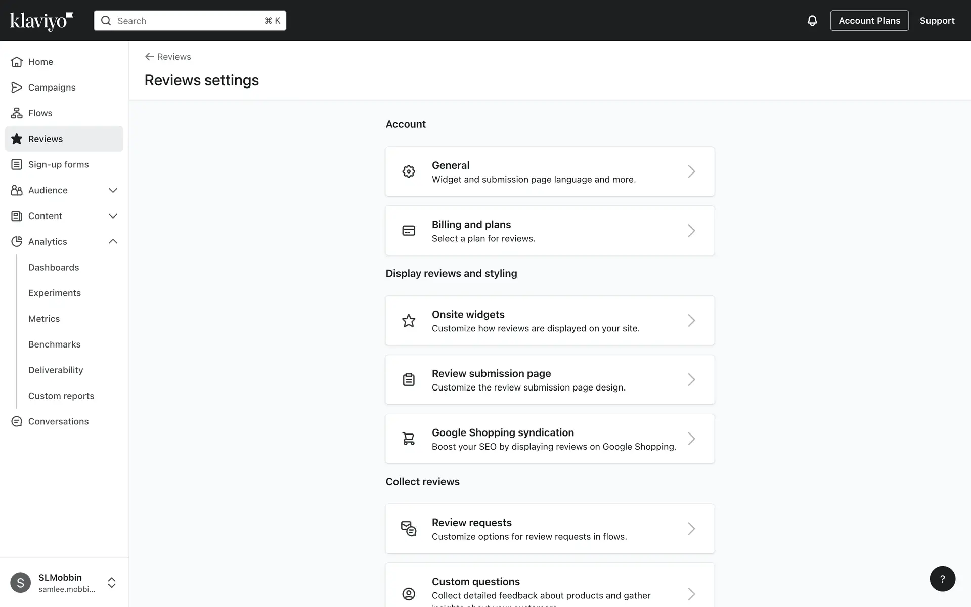971x607 pixels.
Task: Click the Klaviyo logo
Action: click(x=41, y=21)
